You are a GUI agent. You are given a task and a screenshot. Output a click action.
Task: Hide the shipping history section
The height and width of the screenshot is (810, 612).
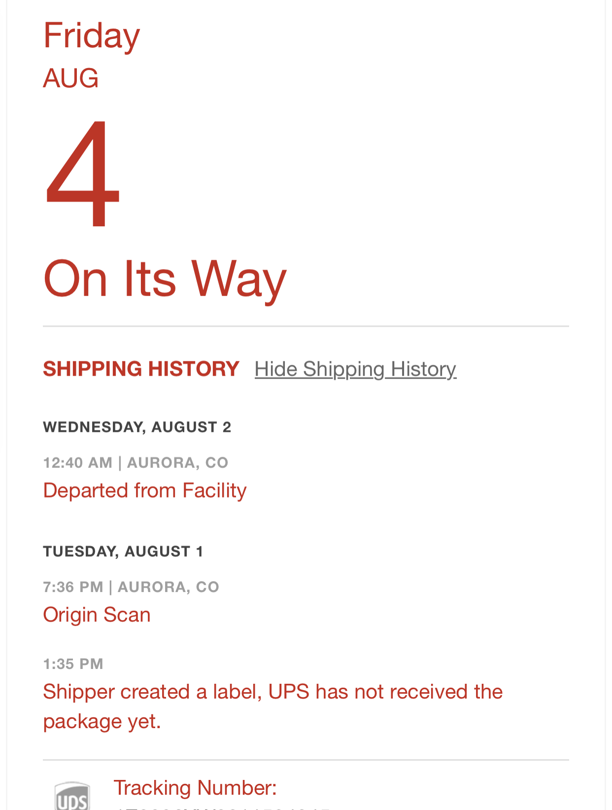[355, 369]
